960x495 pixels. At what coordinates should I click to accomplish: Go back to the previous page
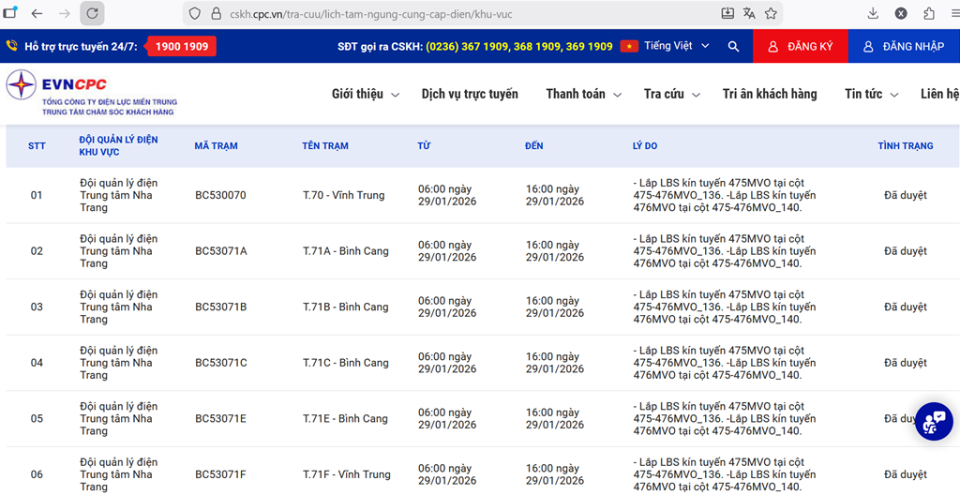pyautogui.click(x=37, y=14)
